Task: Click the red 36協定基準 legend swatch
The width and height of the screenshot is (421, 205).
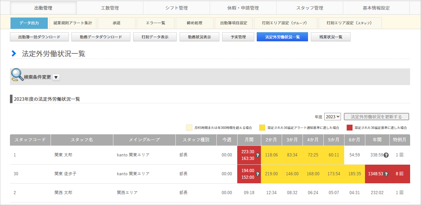Action: [350, 128]
